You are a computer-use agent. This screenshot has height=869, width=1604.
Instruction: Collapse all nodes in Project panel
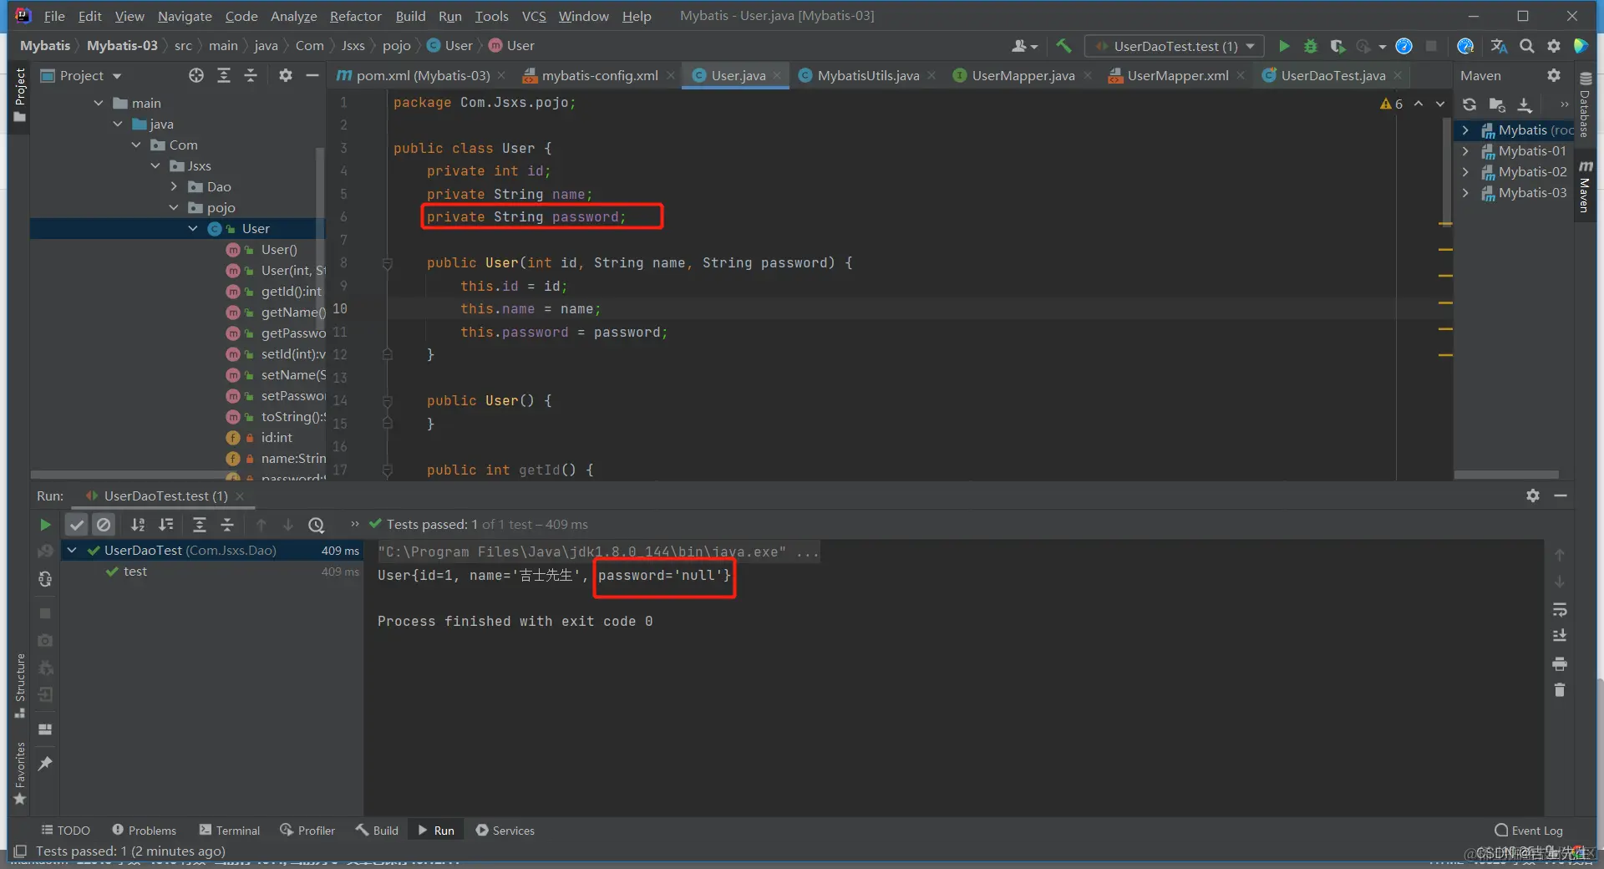[251, 75]
